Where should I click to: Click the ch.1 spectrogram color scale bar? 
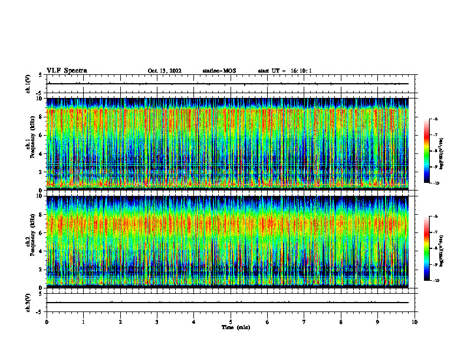click(426, 151)
